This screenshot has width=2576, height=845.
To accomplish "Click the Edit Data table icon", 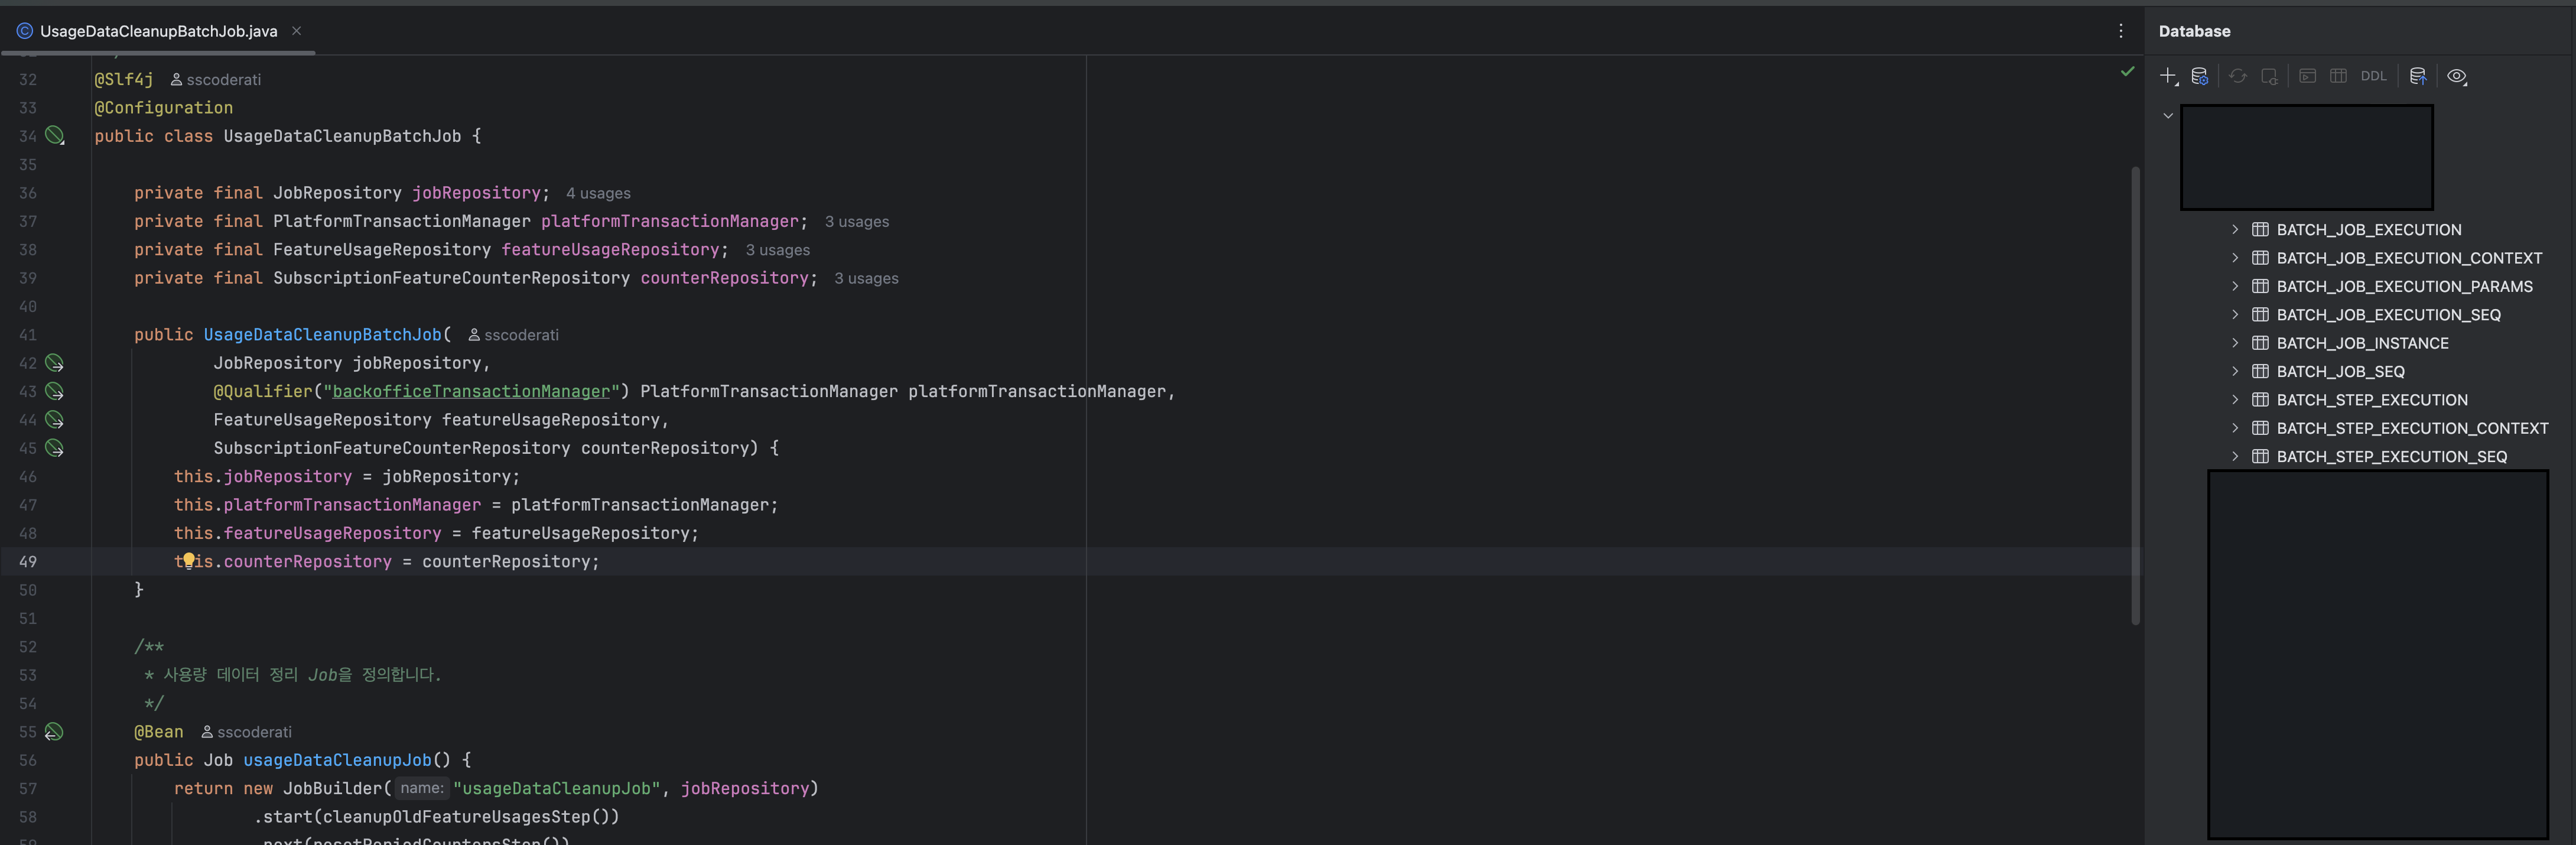I will click(2338, 76).
